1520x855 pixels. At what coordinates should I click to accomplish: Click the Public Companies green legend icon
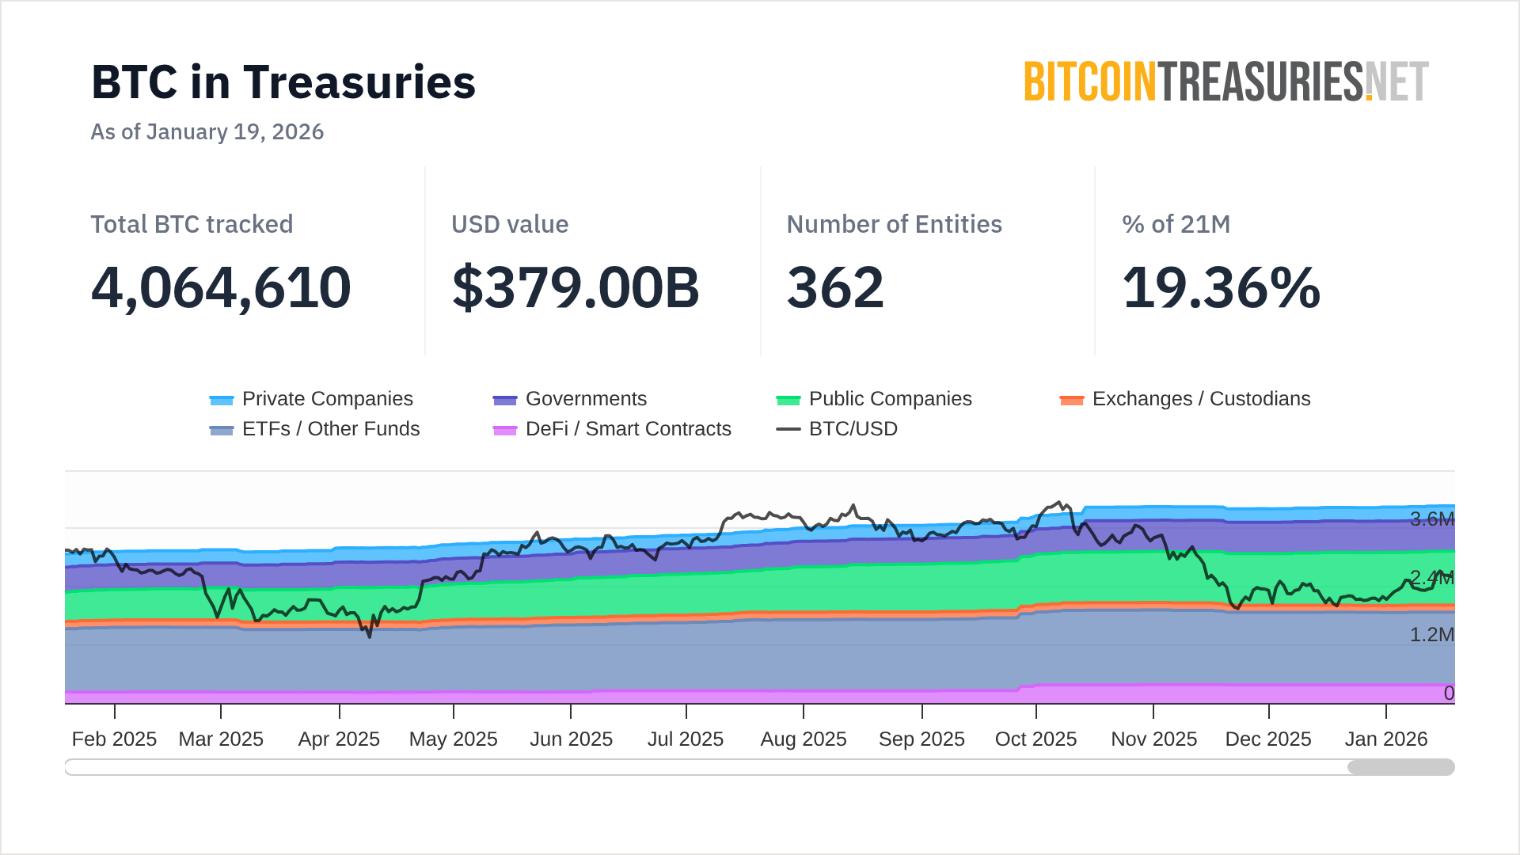tap(788, 400)
